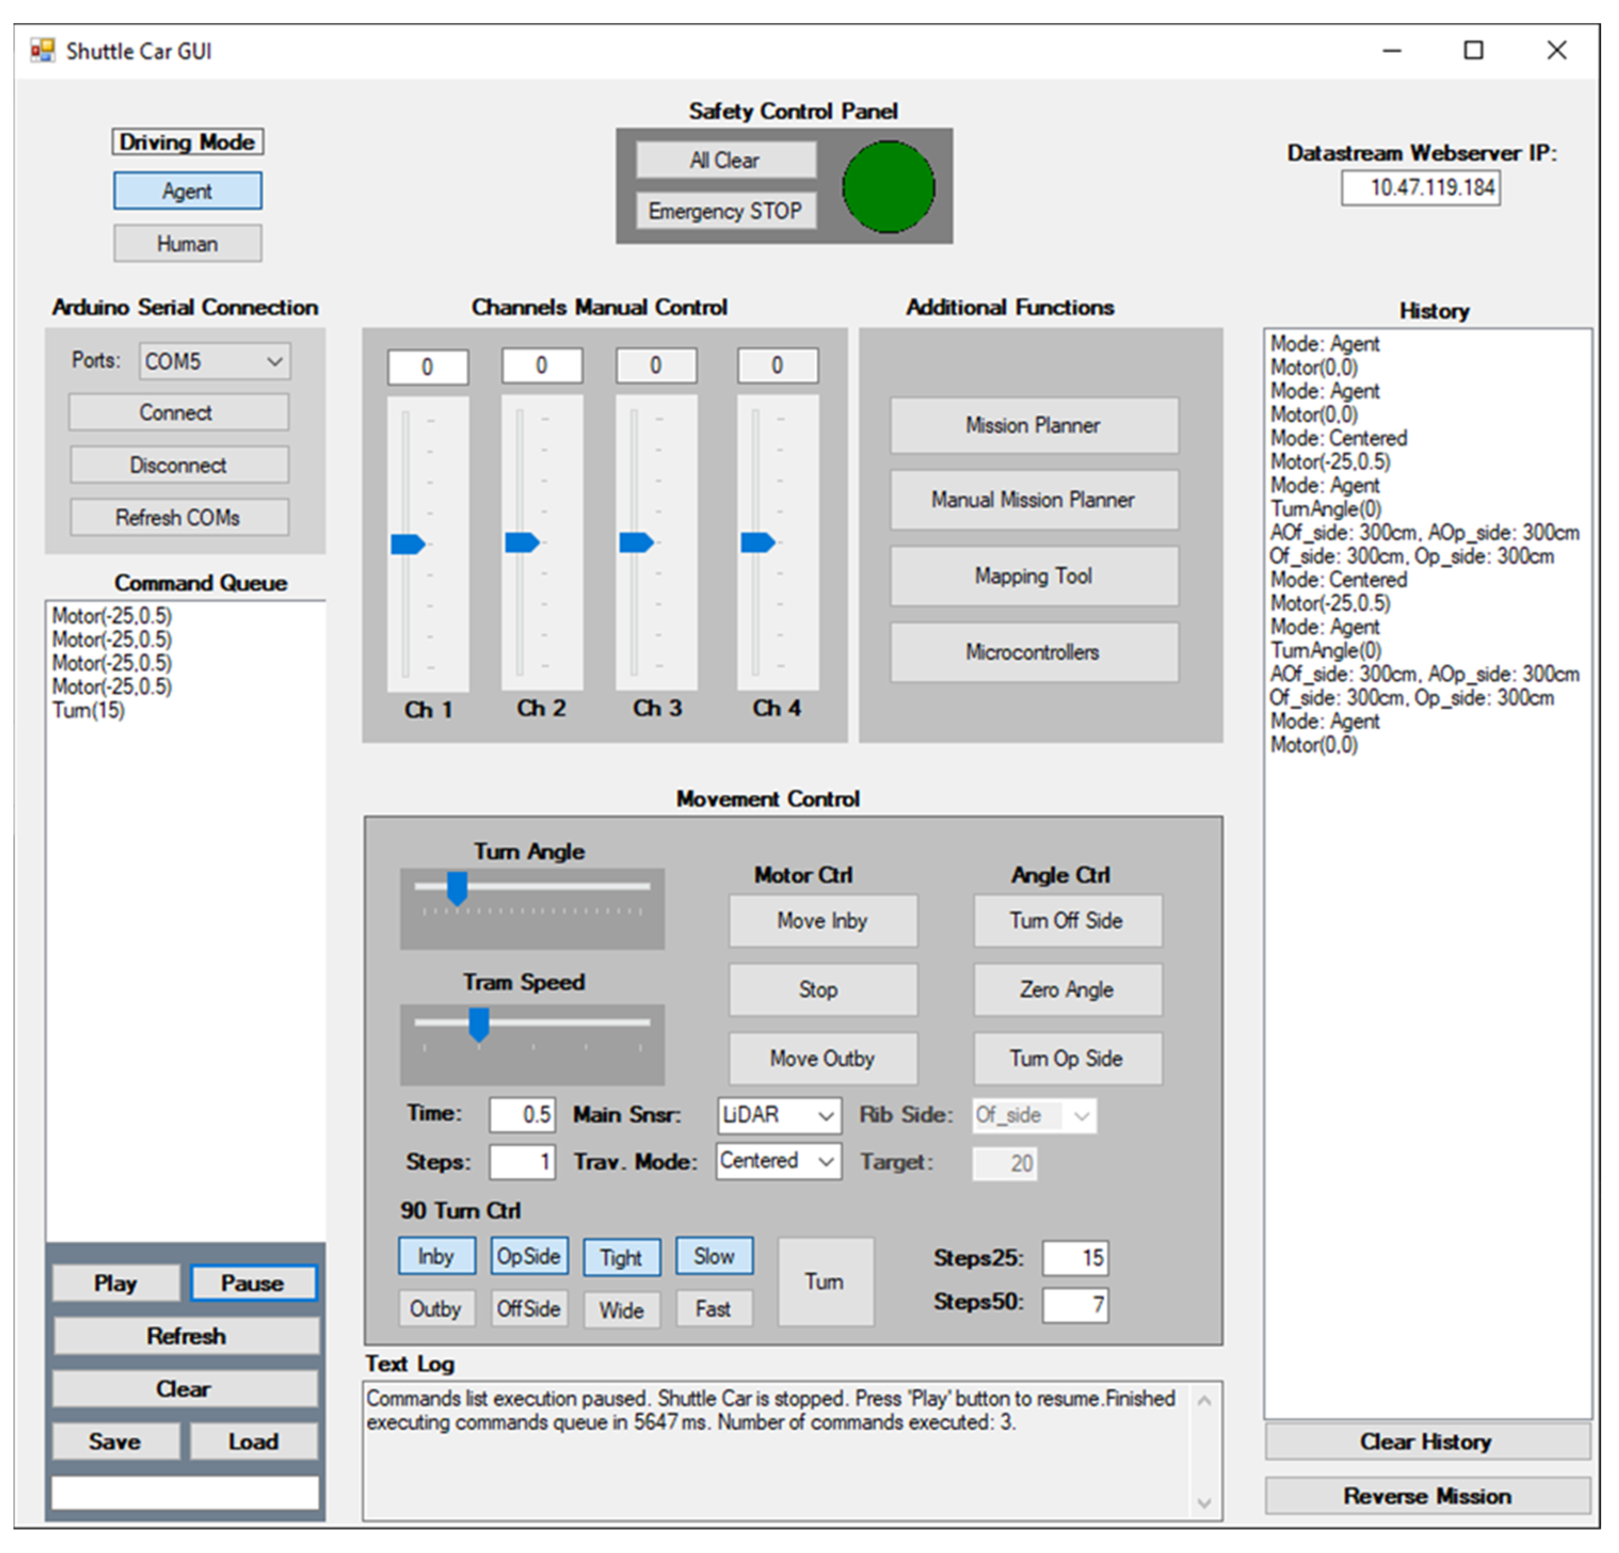The height and width of the screenshot is (1553, 1619).
Task: Click the Target input field
Action: [1004, 1162]
